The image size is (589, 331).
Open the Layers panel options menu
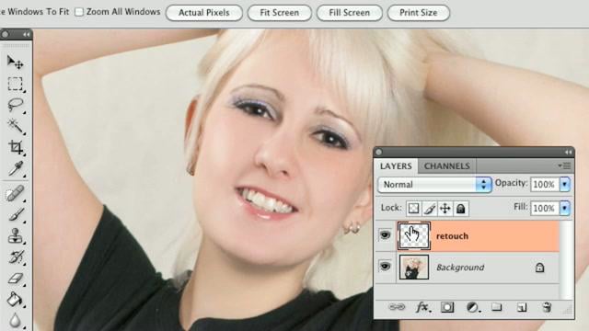pos(564,165)
